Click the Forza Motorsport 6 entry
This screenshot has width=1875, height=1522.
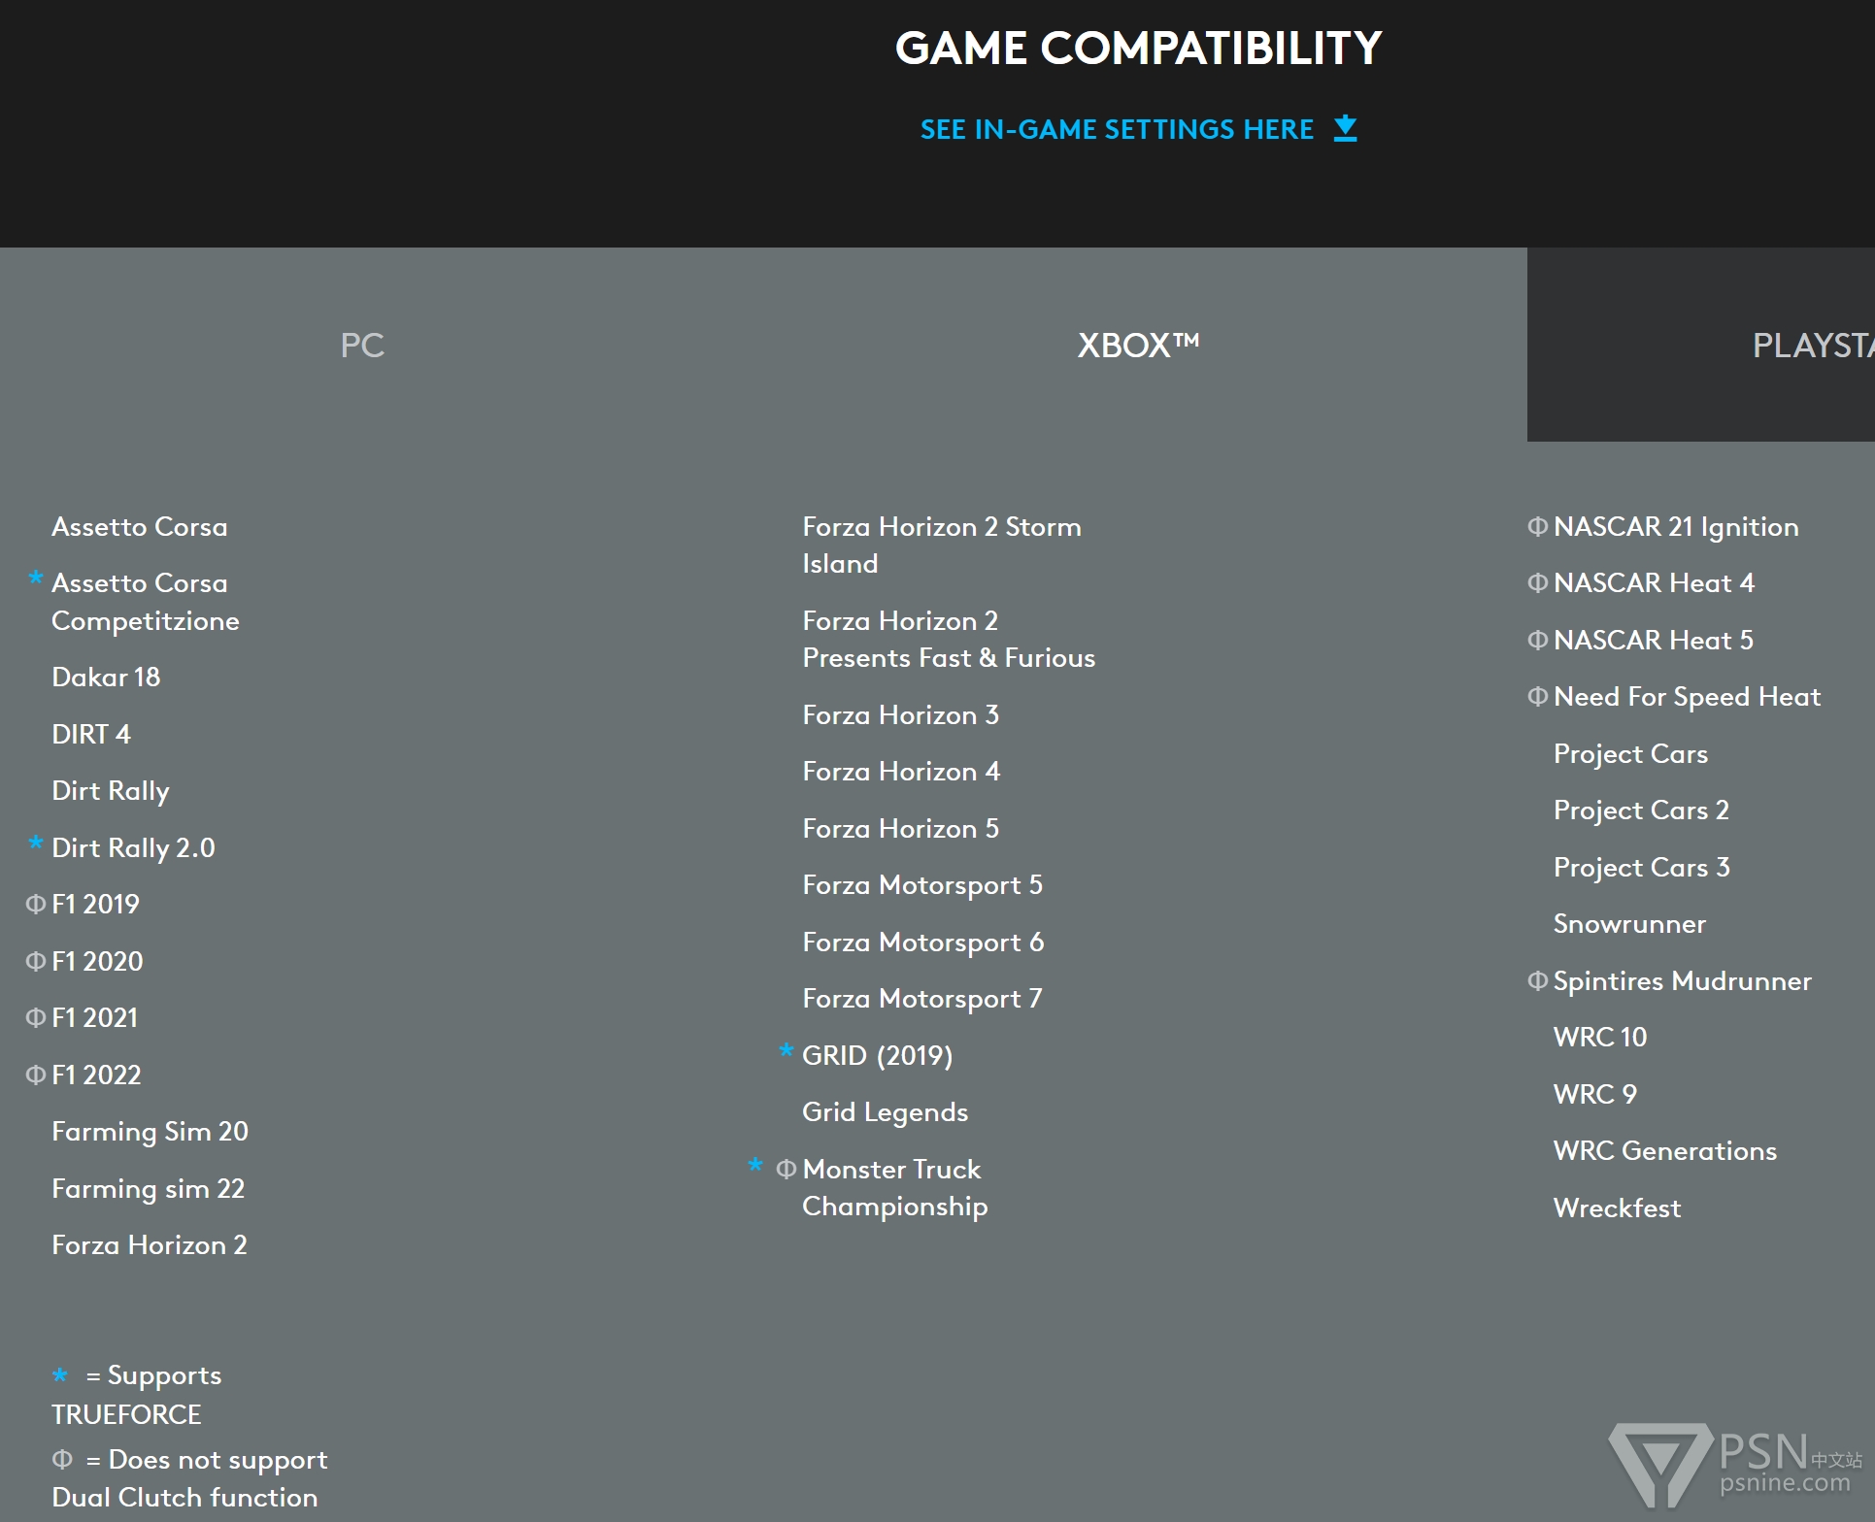click(922, 943)
